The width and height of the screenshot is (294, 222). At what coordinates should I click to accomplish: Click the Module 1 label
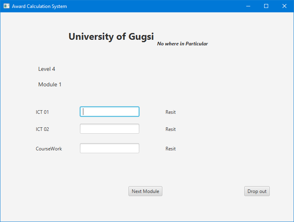(50, 85)
